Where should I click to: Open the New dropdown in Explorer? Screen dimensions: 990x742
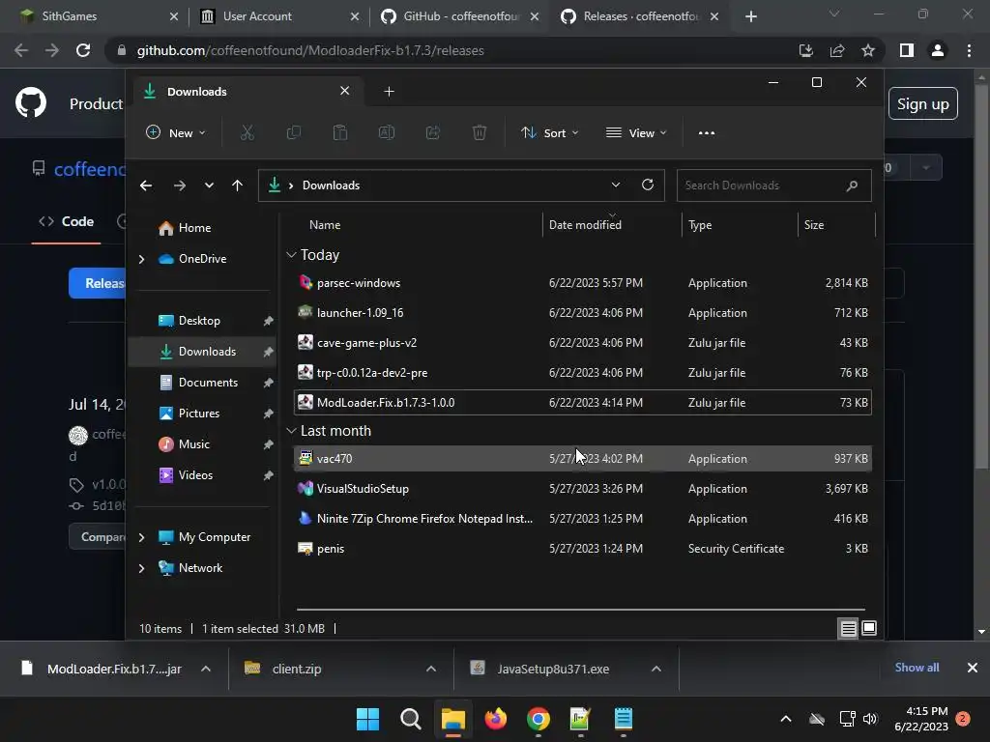tap(176, 132)
